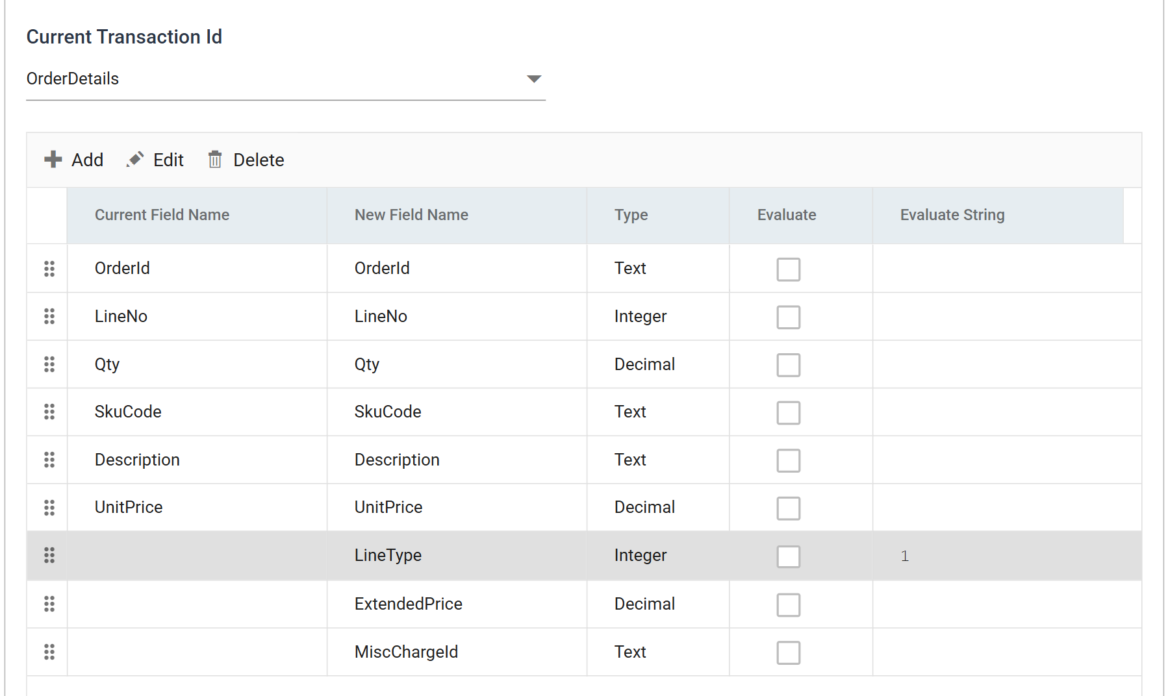Click the Evaluate String column header

click(x=998, y=215)
